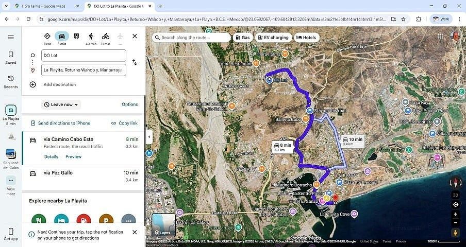Click the Hotels filter chip
Viewport: 466px width, 247px height.
pos(306,38)
